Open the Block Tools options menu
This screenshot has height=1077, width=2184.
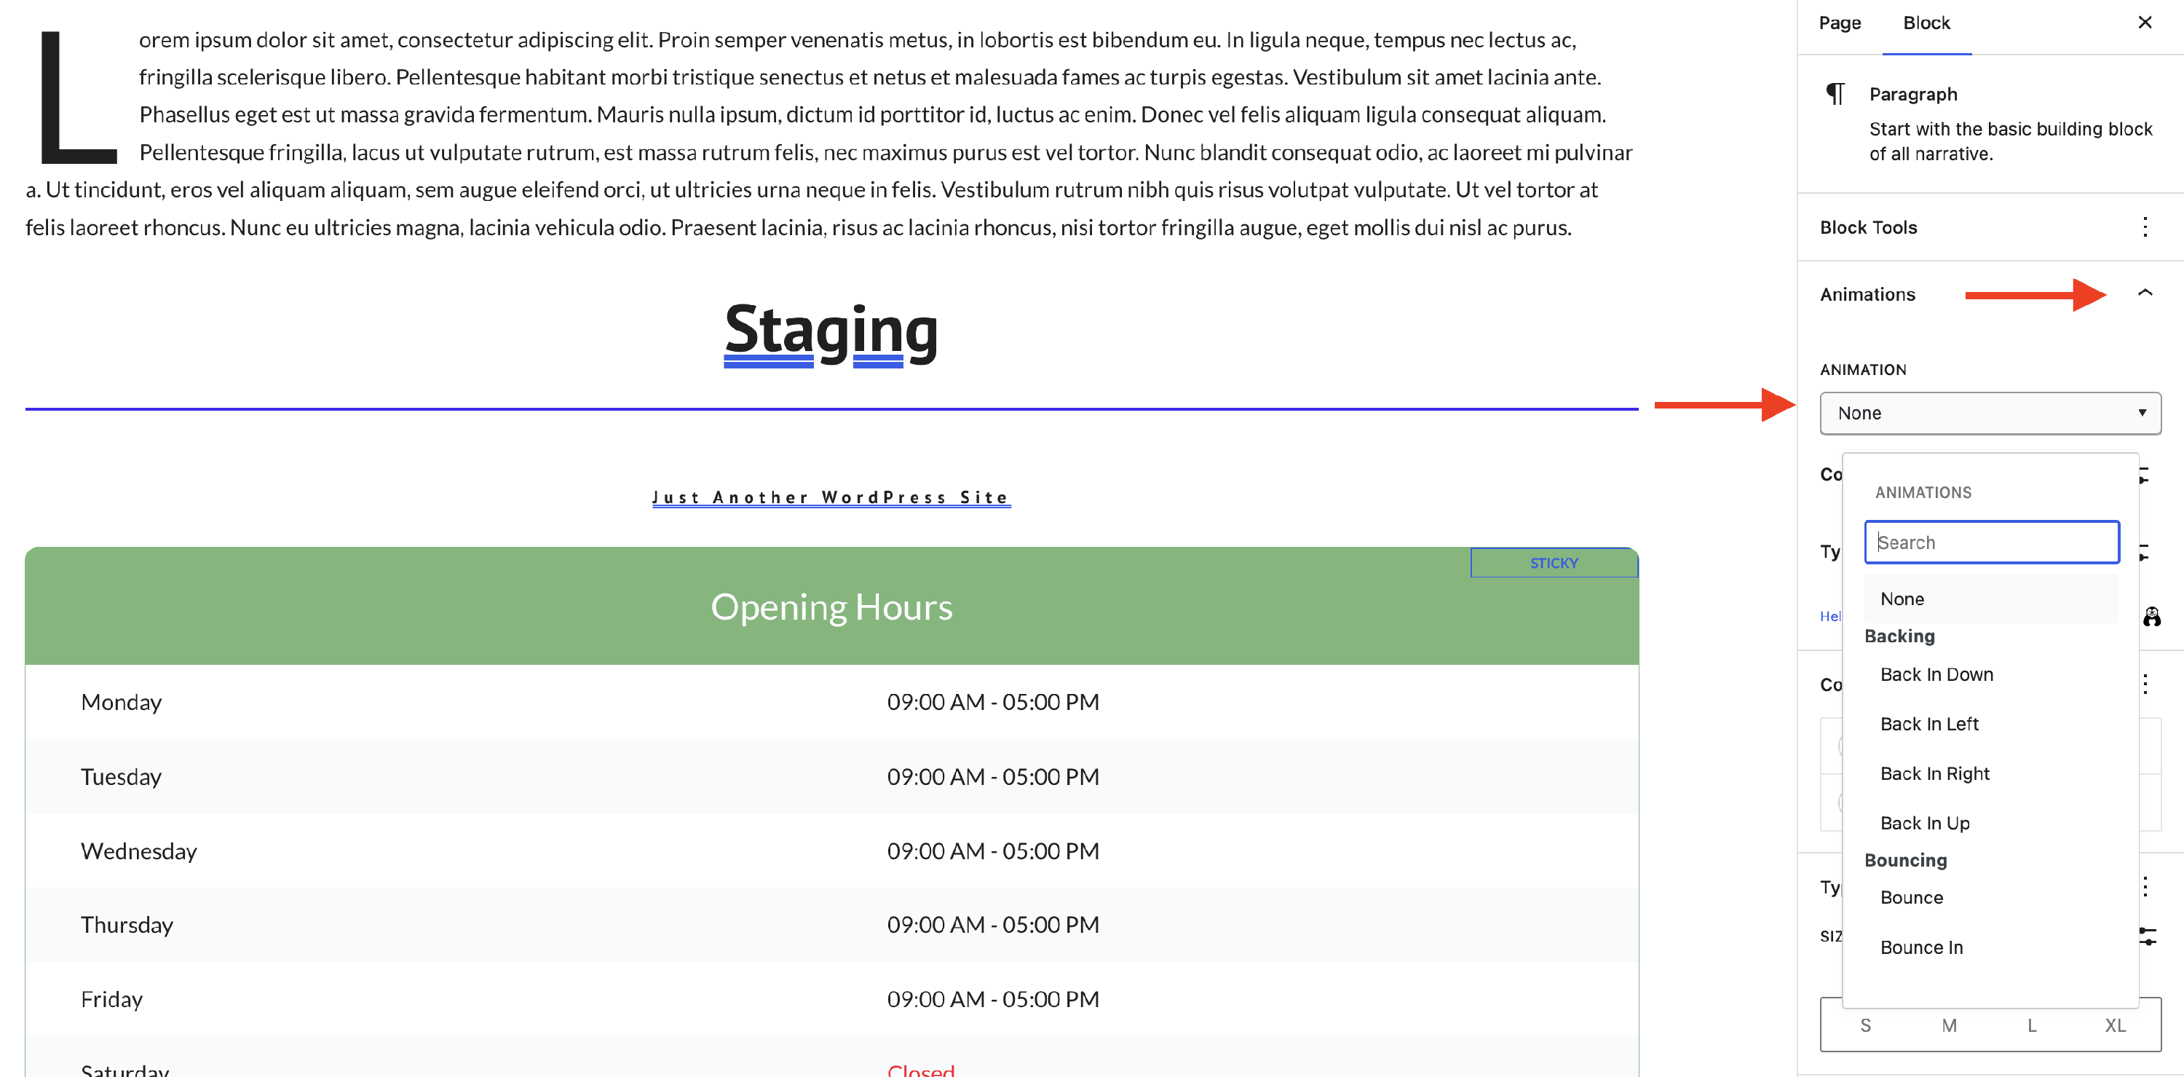[2145, 227]
